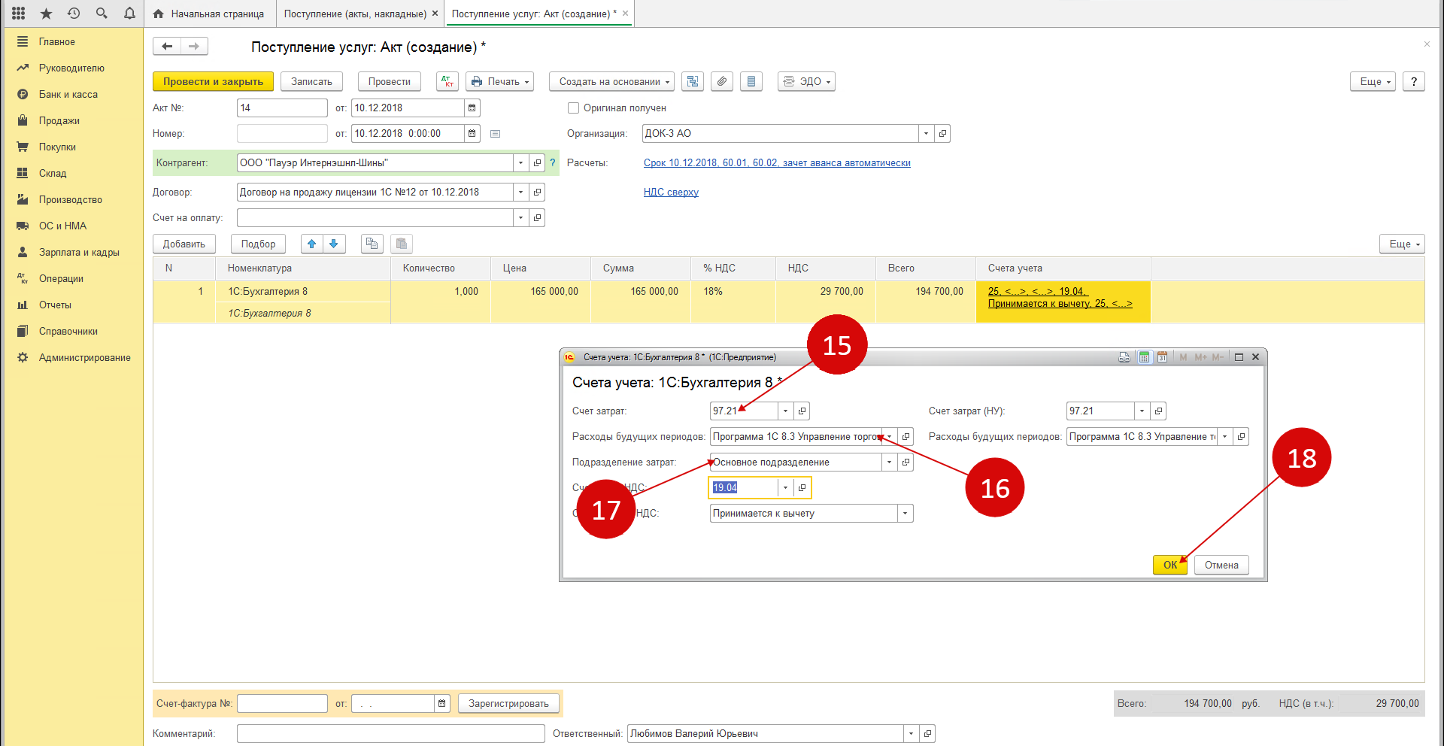The image size is (1444, 746).
Task: Click Зарегистрировать invoice button
Action: pyautogui.click(x=508, y=704)
